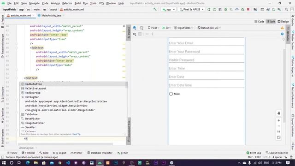Select RatingBar from autocomplete list
Screen dimensions: 295x166
point(73,97)
